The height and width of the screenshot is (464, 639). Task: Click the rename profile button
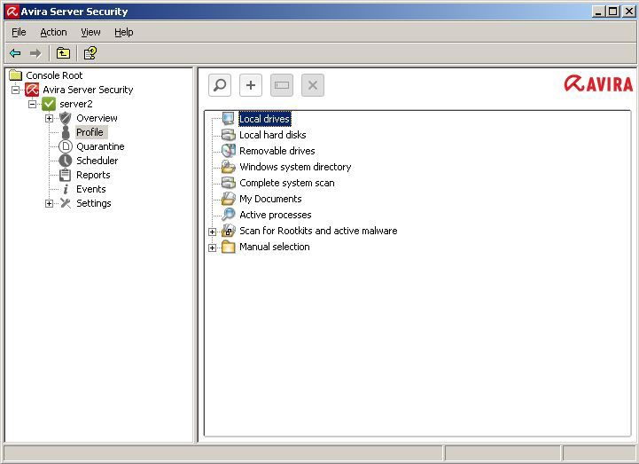pos(282,85)
